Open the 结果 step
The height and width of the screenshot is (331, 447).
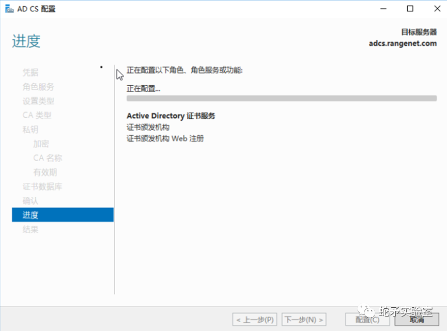pos(30,229)
